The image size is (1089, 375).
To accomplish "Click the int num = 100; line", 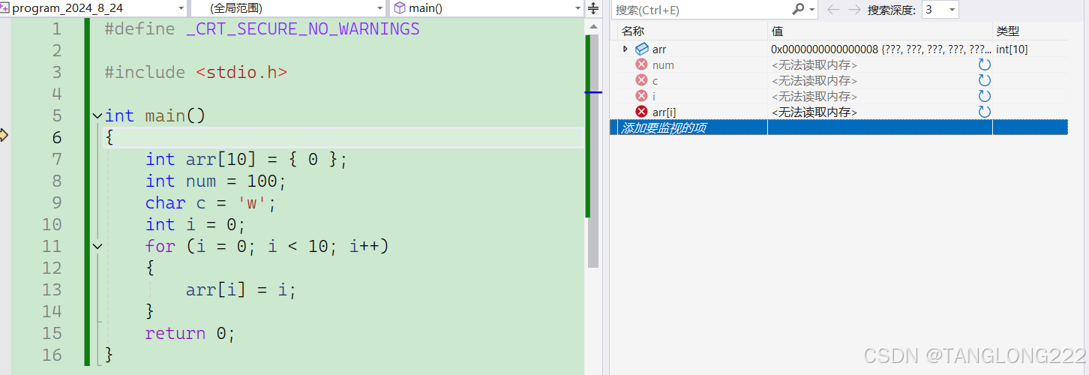I will click(216, 181).
